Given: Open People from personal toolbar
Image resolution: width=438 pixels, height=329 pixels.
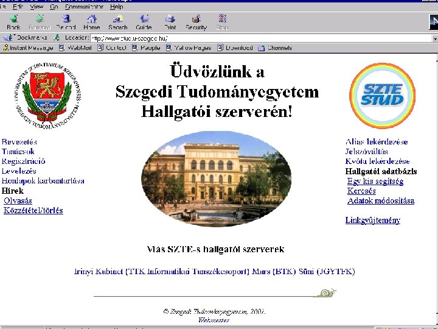Looking at the screenshot, I should coord(146,48).
